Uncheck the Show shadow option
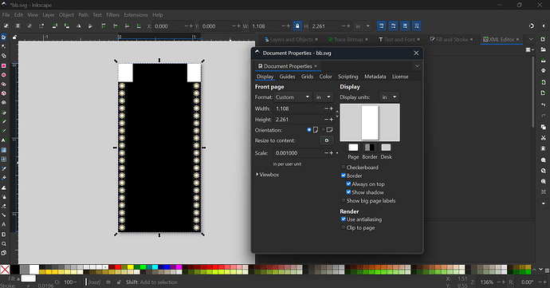This screenshot has width=550, height=288. click(x=348, y=192)
